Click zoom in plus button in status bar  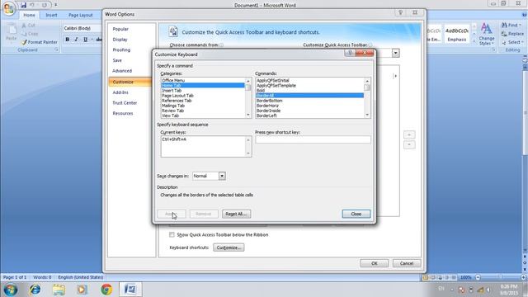[x=523, y=277]
